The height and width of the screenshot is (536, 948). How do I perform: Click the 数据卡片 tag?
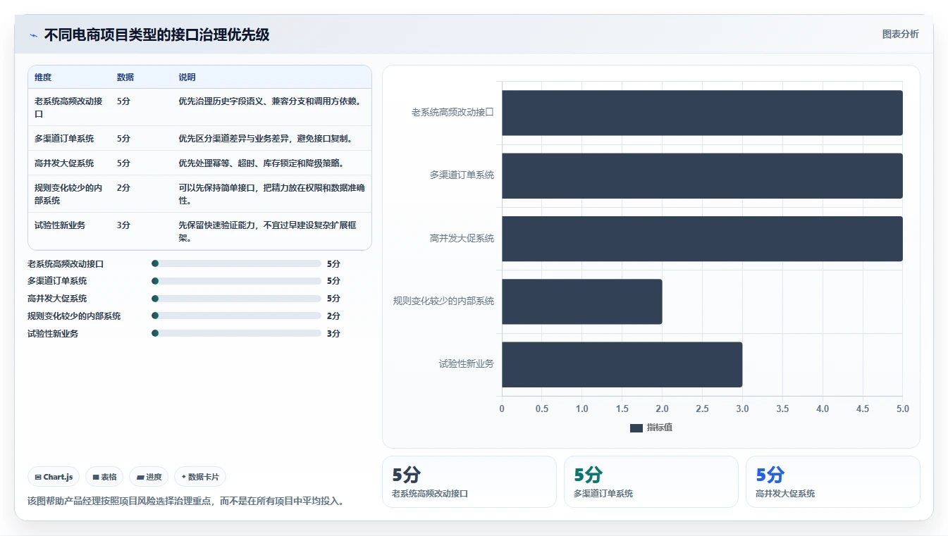tap(200, 477)
